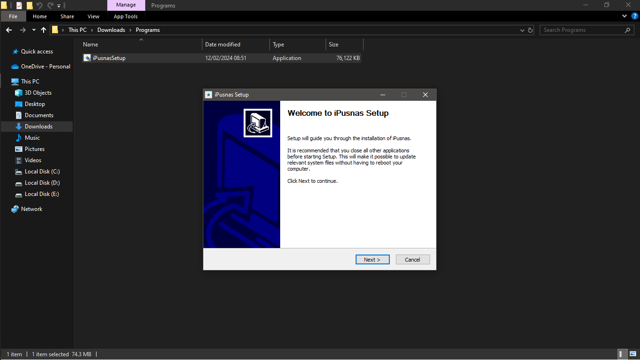Click '1 item selected 74.3 MB' status text
Screen dimensions: 640x360
(61, 354)
